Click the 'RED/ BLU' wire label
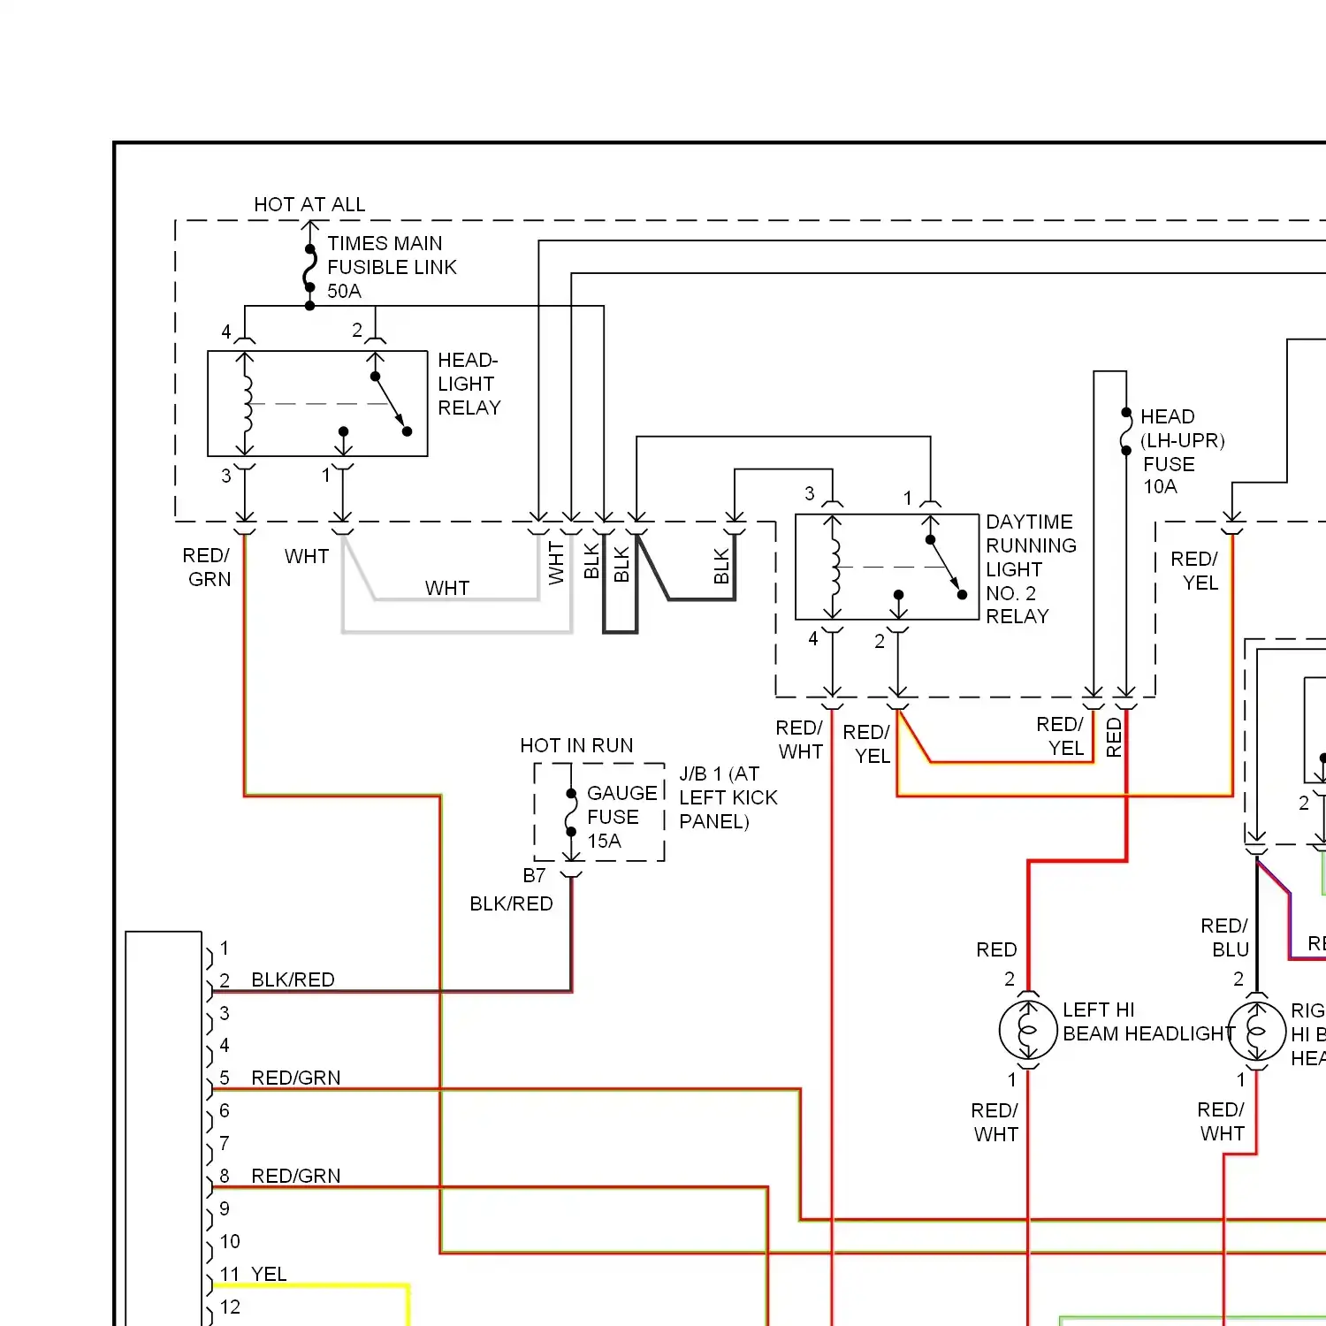Viewport: 1326px width, 1326px height. pyautogui.click(x=1225, y=937)
